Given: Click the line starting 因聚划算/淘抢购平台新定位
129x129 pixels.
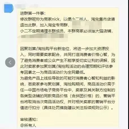Looking at the screenshot, I should (64, 49).
